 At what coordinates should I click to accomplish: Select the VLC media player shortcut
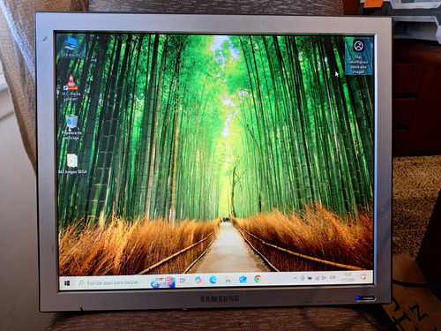point(71,87)
